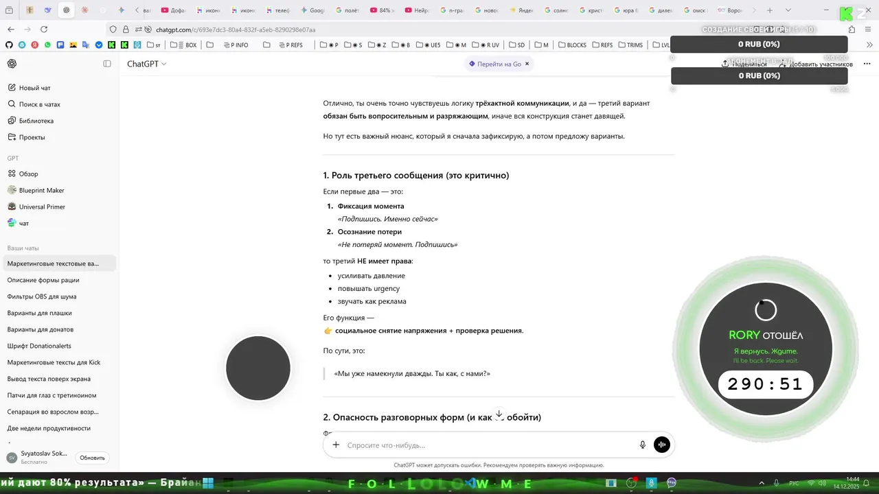Click the microphone dictation icon
Image resolution: width=879 pixels, height=494 pixels.
point(643,445)
